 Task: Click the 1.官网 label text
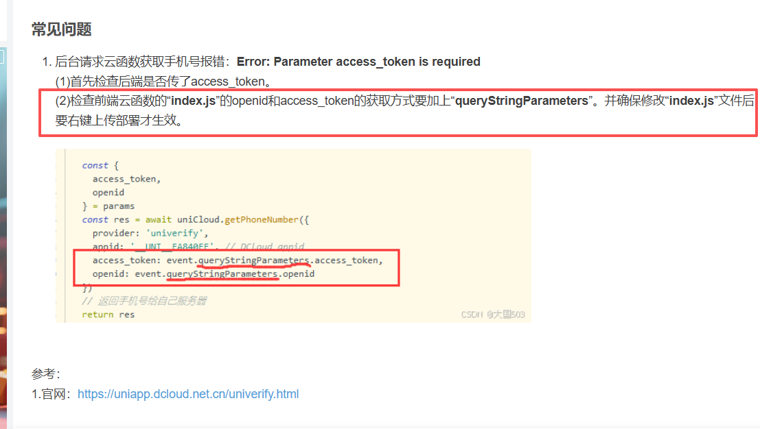coord(52,394)
